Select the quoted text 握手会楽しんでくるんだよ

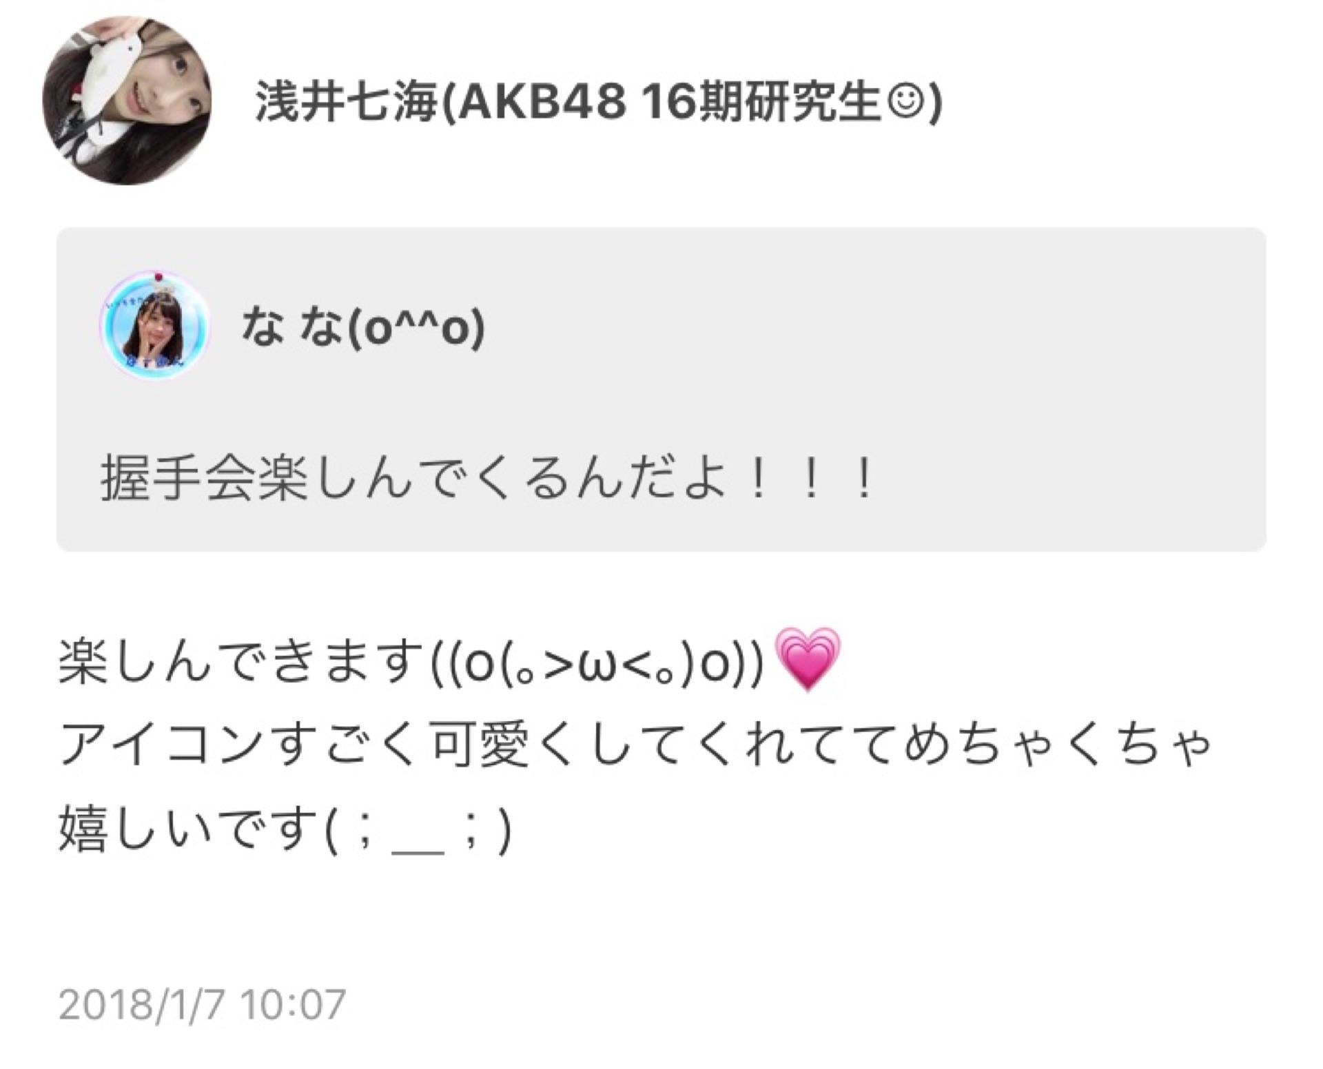point(414,479)
